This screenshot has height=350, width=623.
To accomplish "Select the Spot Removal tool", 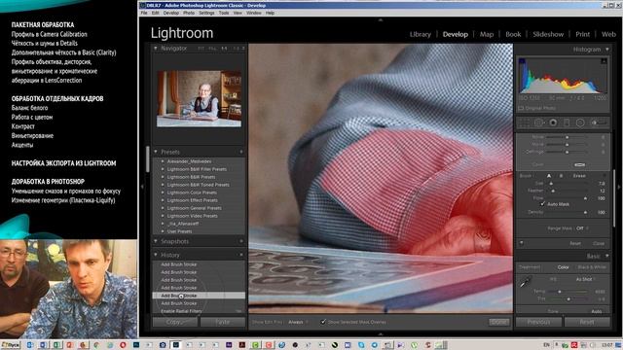I will point(539,122).
